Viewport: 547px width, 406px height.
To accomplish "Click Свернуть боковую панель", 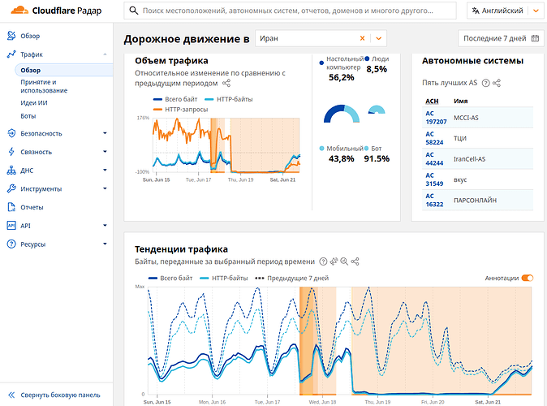I will tap(60, 395).
